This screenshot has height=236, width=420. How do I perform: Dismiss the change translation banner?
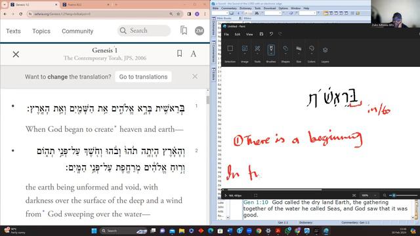(195, 77)
